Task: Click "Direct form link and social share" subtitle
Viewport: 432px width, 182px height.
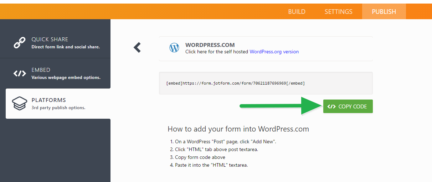Action: point(66,47)
